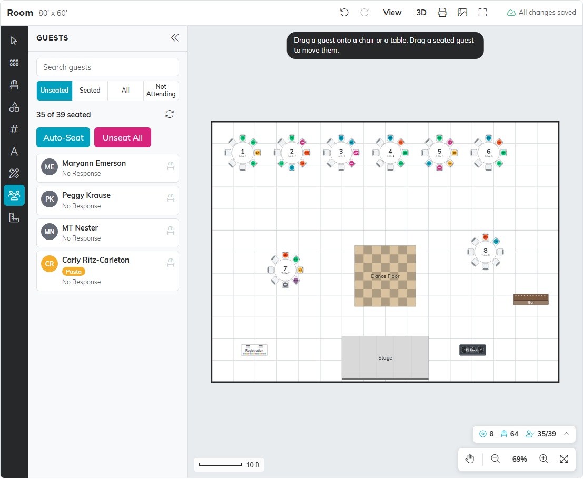Click the seat icon for Peggy Krause

point(171,198)
